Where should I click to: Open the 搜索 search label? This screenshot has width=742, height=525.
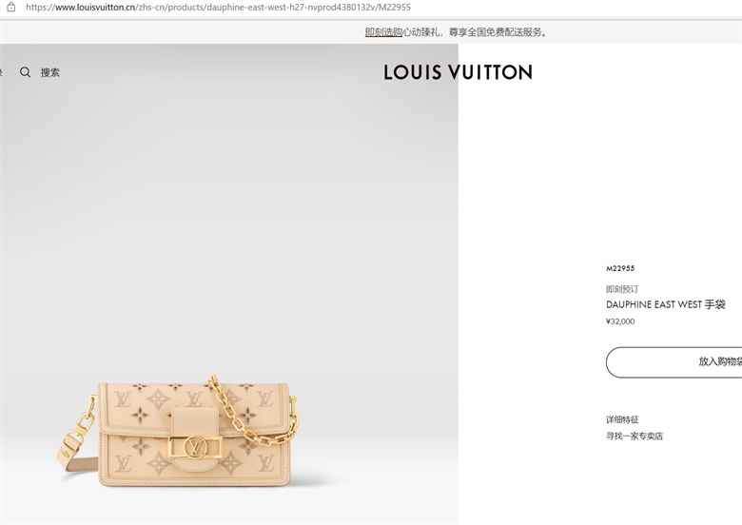tap(50, 72)
